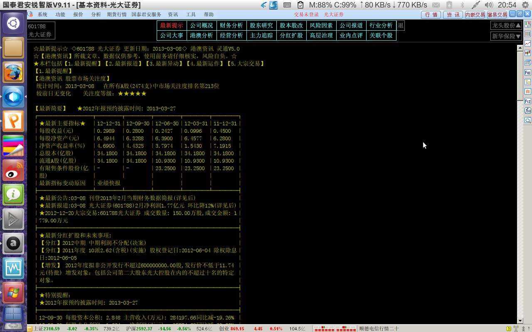Click the mail envelope indicator

click(436, 5)
